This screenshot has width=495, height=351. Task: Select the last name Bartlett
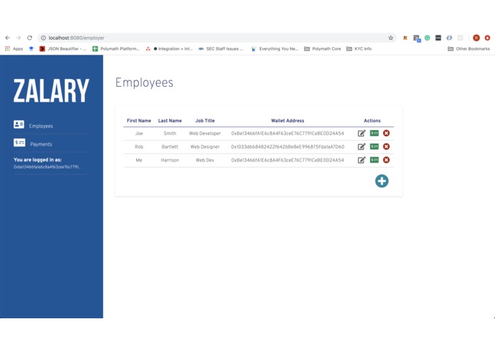170,146
